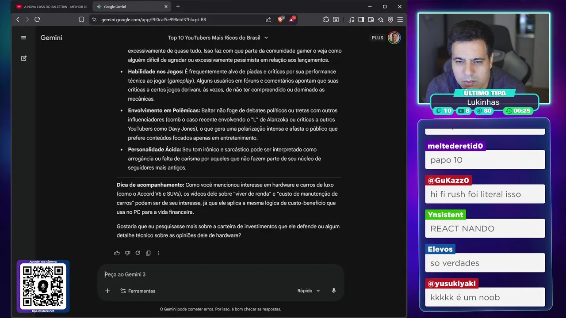Close the Google Gemini tab
This screenshot has height=318, width=566.
point(166,7)
